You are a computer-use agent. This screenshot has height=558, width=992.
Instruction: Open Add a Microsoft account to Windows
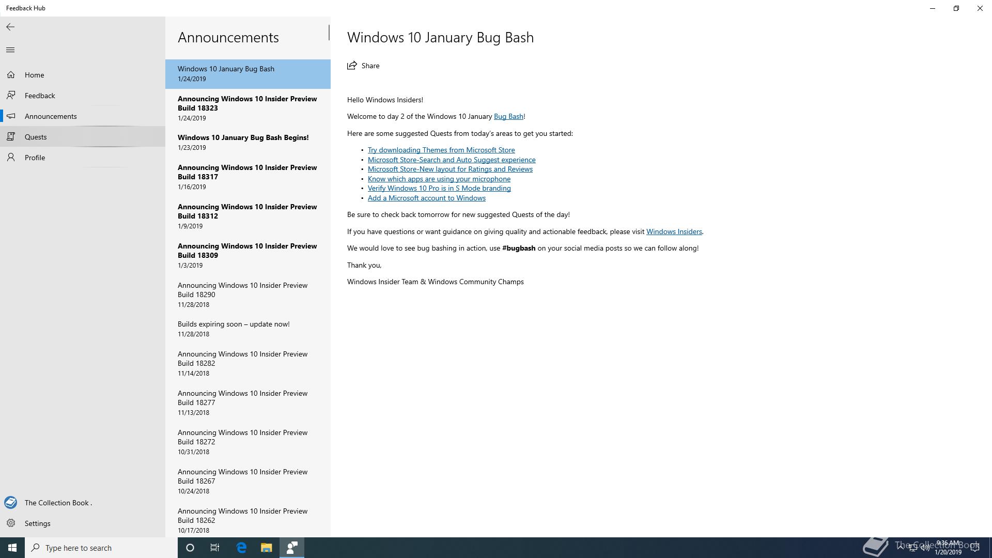pyautogui.click(x=427, y=198)
